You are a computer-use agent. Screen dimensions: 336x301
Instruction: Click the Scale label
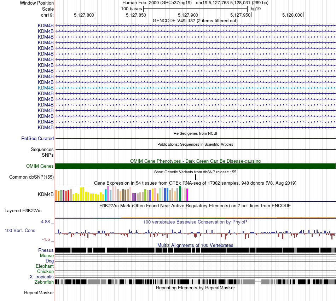pos(48,9)
